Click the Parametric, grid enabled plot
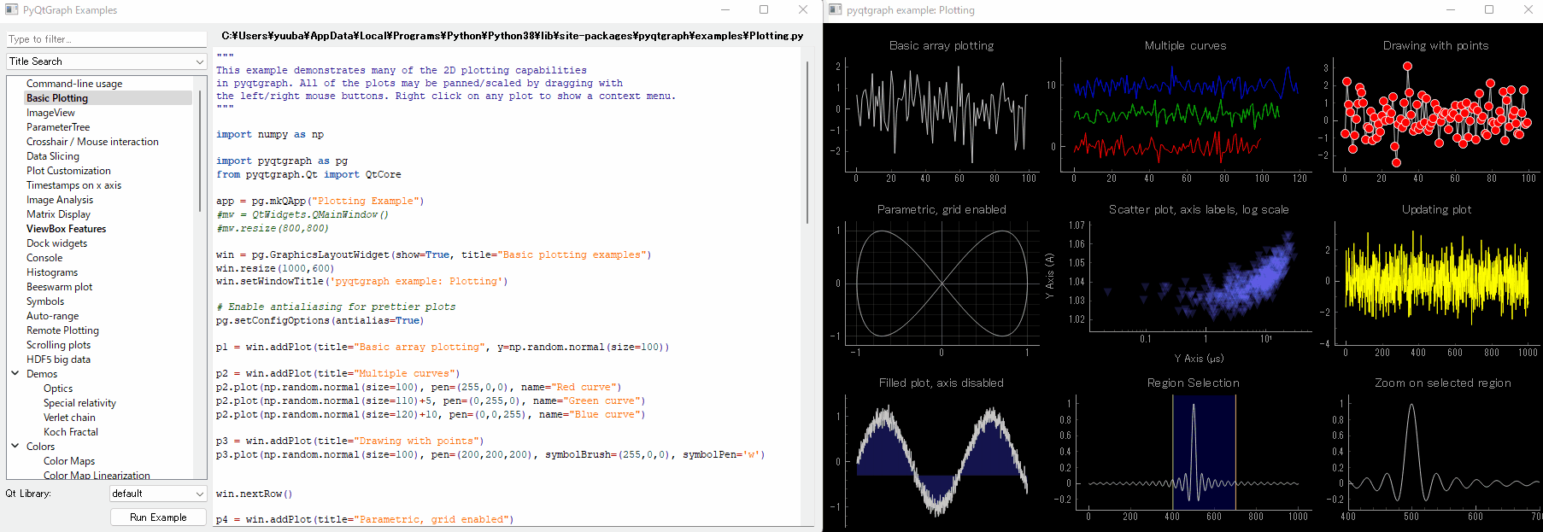1543x532 pixels. click(x=942, y=283)
